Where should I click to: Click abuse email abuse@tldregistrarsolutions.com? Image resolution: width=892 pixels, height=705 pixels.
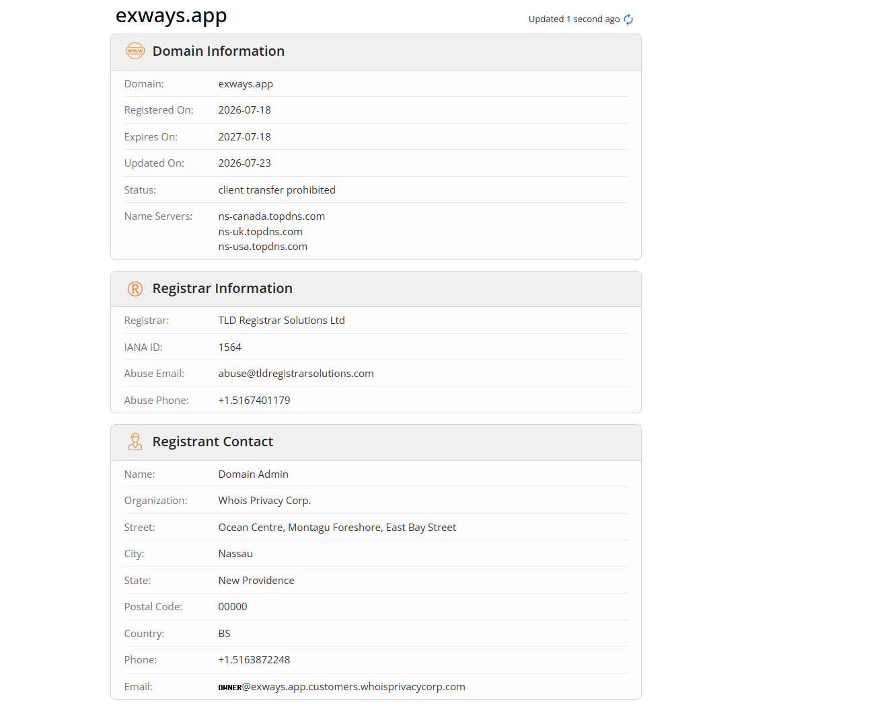pos(296,374)
